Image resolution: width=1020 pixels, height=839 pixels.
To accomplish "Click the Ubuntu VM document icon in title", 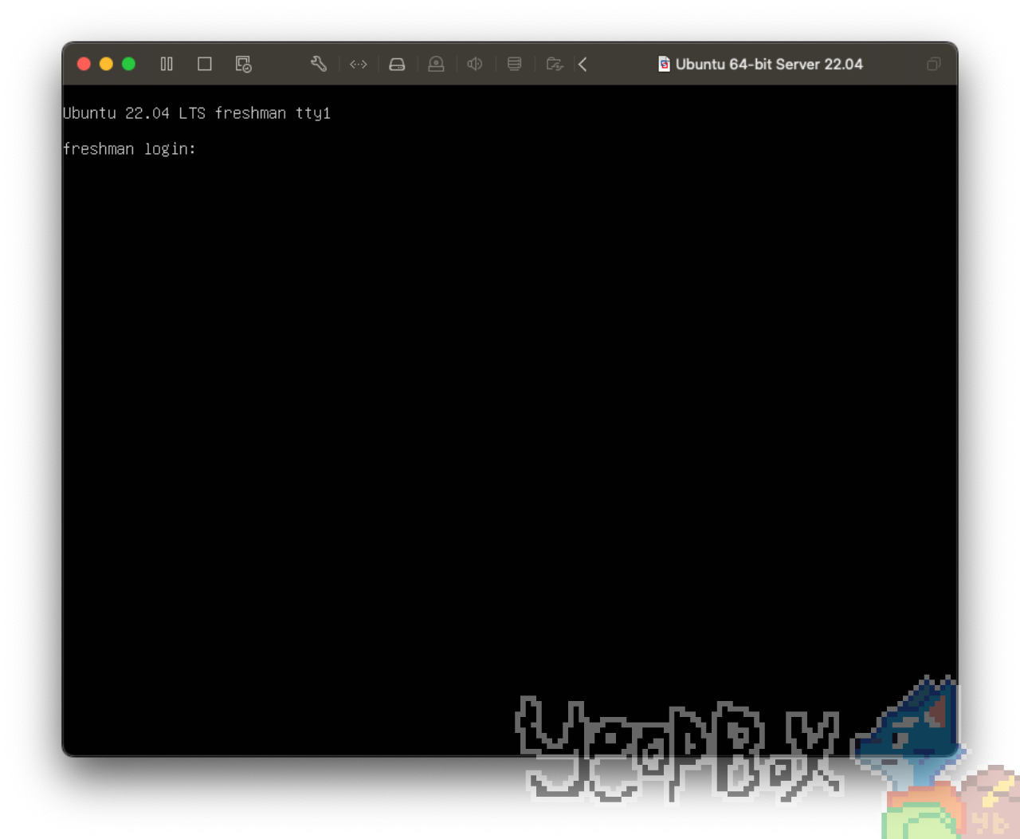I will [664, 64].
